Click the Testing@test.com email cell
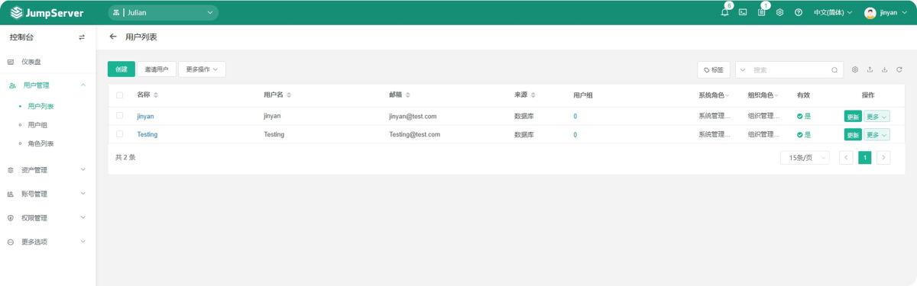 (414, 135)
